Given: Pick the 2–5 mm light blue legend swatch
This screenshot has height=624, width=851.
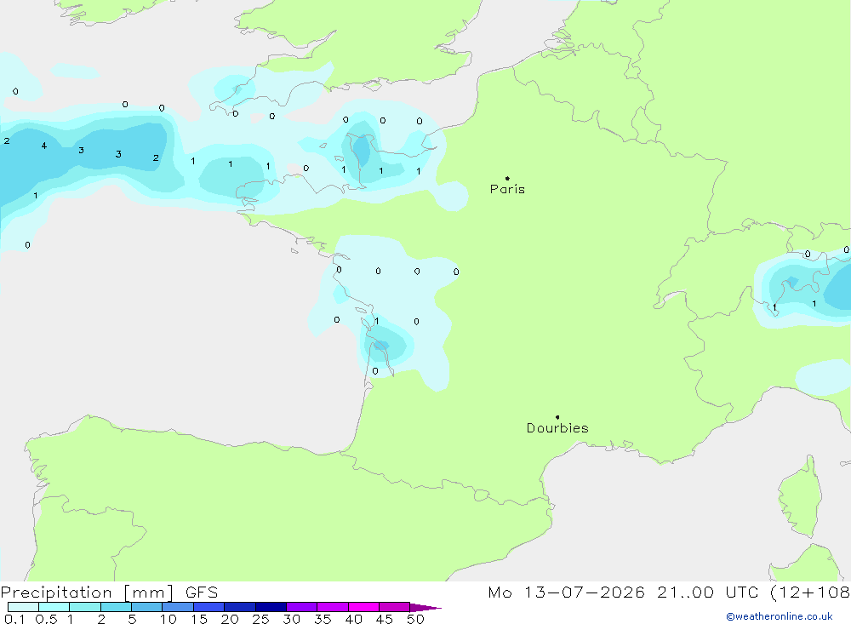Looking at the screenshot, I should [x=116, y=607].
